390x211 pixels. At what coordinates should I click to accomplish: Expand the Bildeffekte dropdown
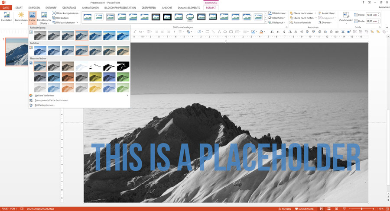[x=277, y=18]
